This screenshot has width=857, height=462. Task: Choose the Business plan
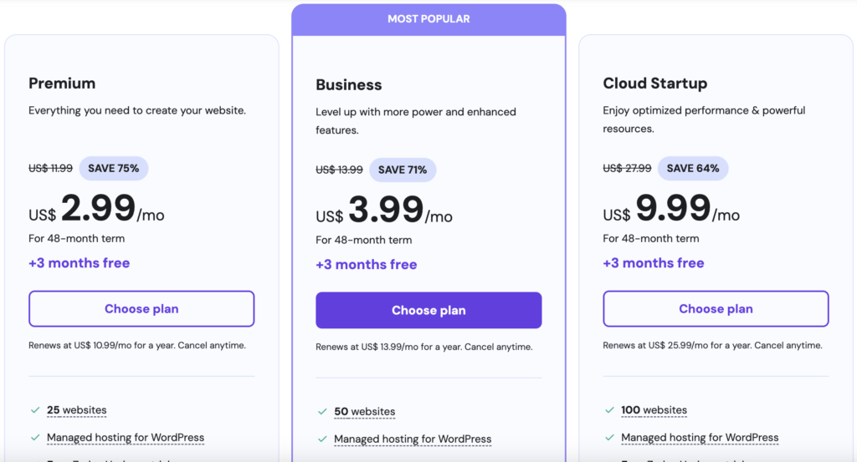point(428,311)
